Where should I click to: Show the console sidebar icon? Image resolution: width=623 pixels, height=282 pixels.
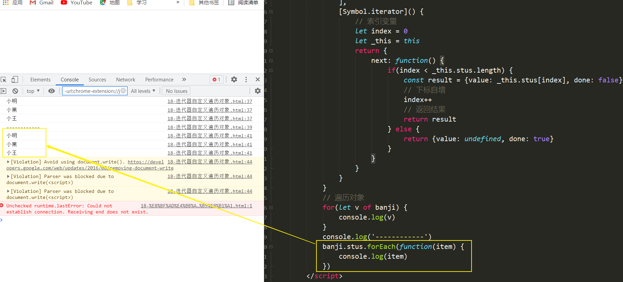click(3, 91)
